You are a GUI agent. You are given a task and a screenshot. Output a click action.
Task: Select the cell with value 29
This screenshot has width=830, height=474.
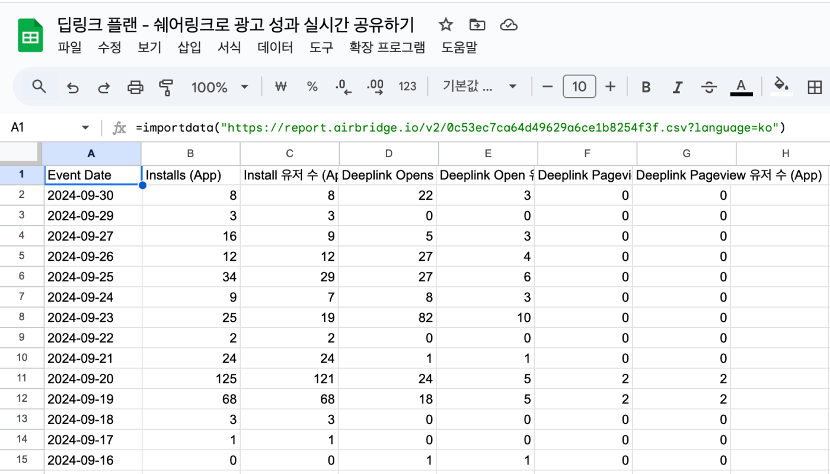coord(290,277)
